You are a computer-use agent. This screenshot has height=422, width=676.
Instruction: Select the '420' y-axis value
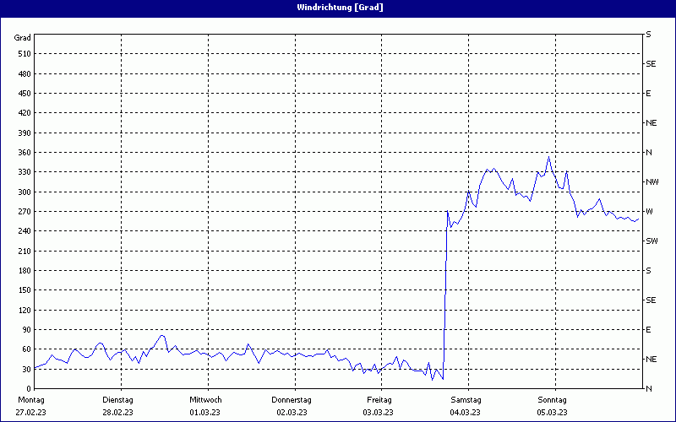[x=25, y=113]
